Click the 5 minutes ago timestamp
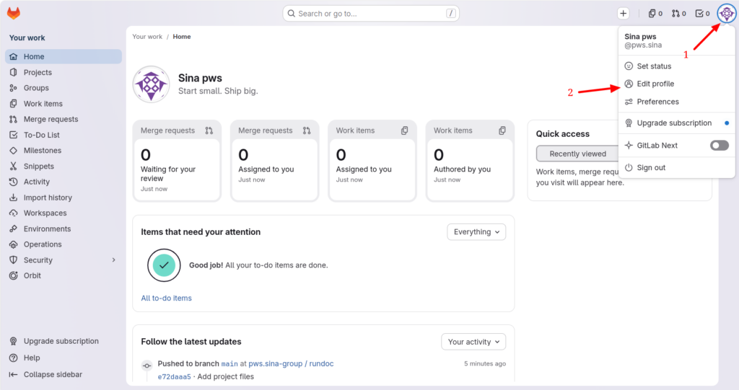This screenshot has height=390, width=739. tap(485, 363)
